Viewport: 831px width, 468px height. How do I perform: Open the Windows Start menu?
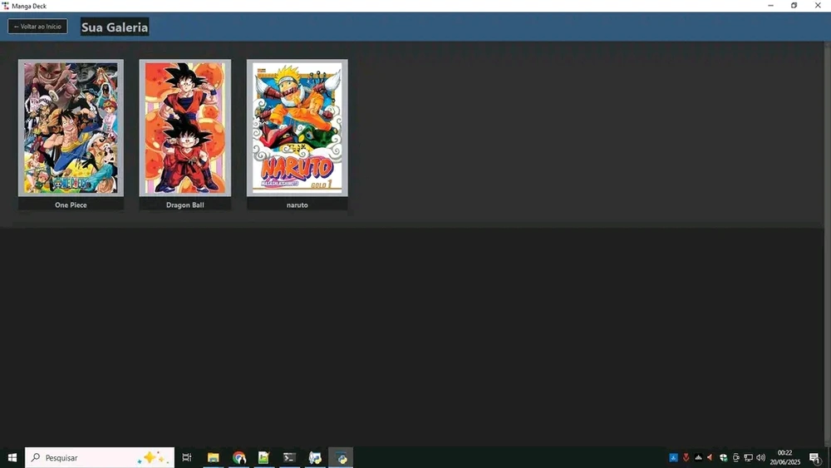click(x=12, y=457)
